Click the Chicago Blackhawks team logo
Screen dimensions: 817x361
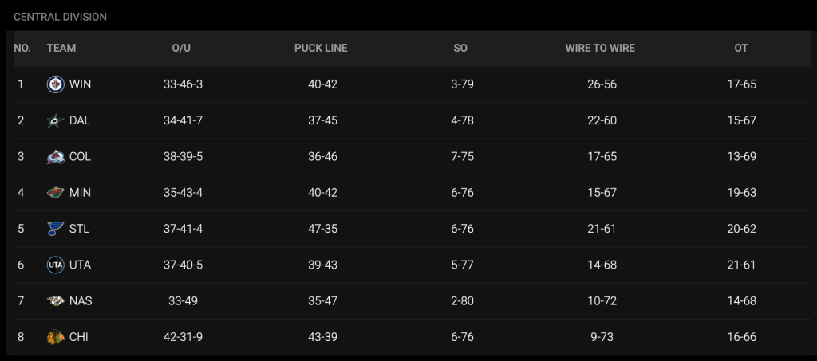[x=55, y=337]
